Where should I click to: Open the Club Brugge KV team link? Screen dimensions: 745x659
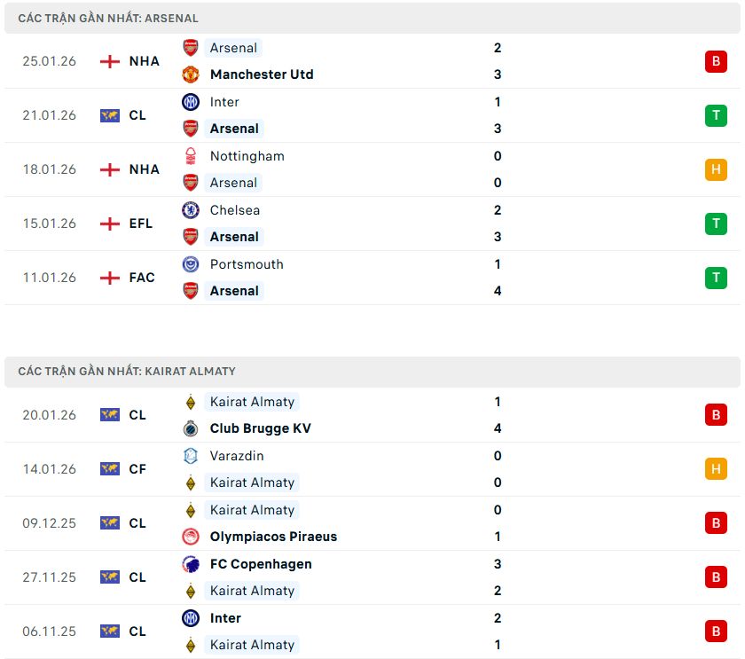pyautogui.click(x=260, y=428)
